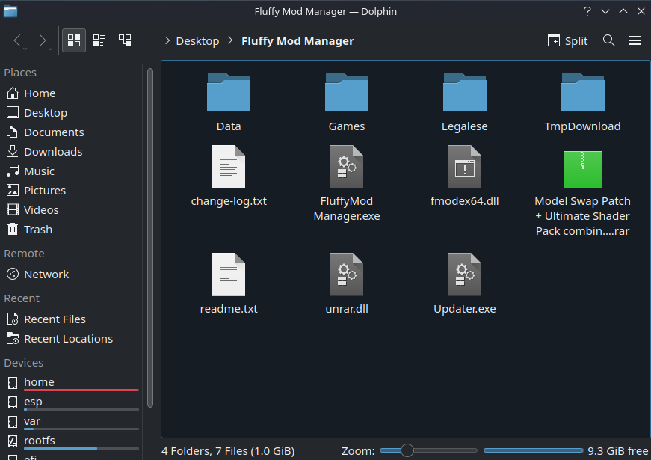Click the Desktop breadcrumb
Image resolution: width=651 pixels, height=460 pixels.
(x=197, y=40)
